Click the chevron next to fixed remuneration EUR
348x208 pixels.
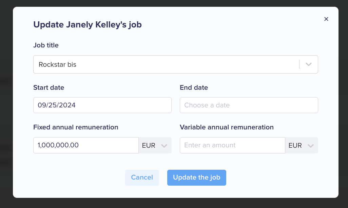point(164,146)
